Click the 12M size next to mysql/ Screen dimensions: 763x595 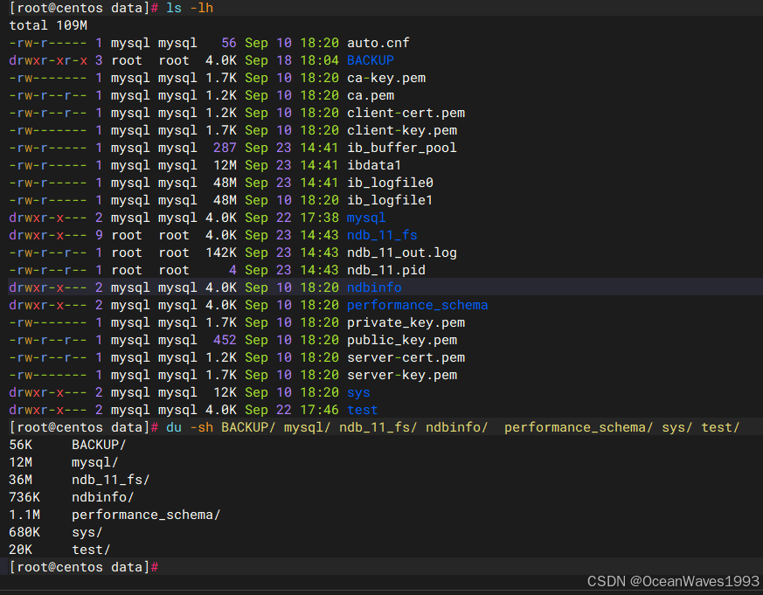coord(20,463)
